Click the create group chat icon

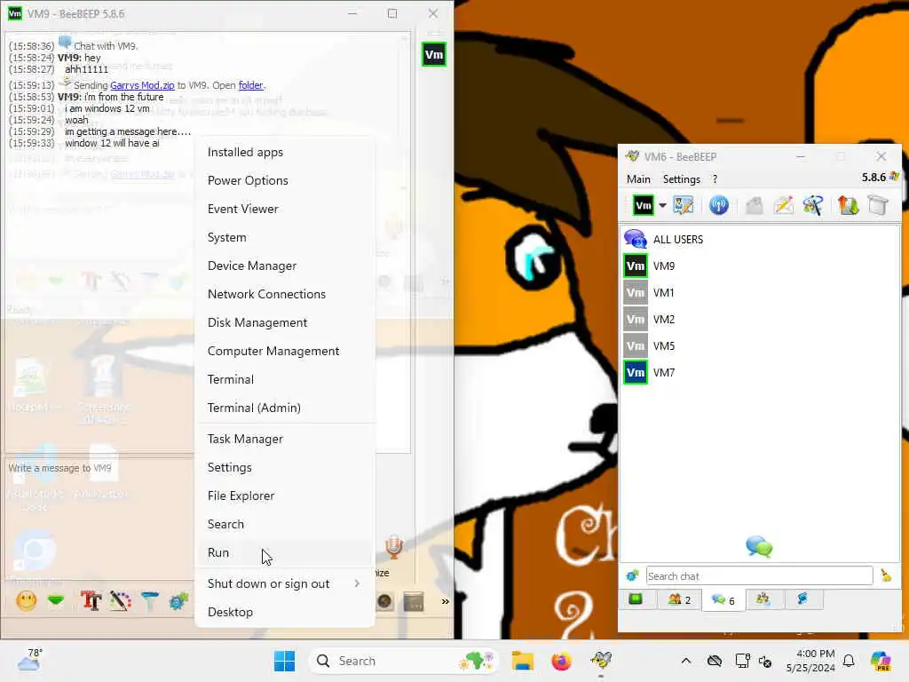(x=813, y=205)
